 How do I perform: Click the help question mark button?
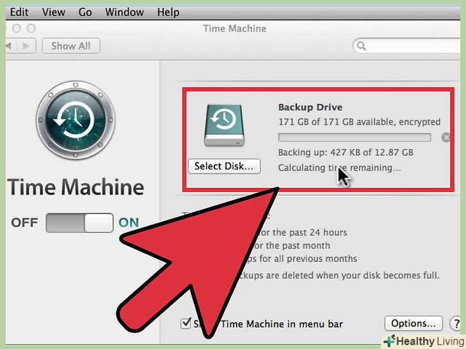455,323
